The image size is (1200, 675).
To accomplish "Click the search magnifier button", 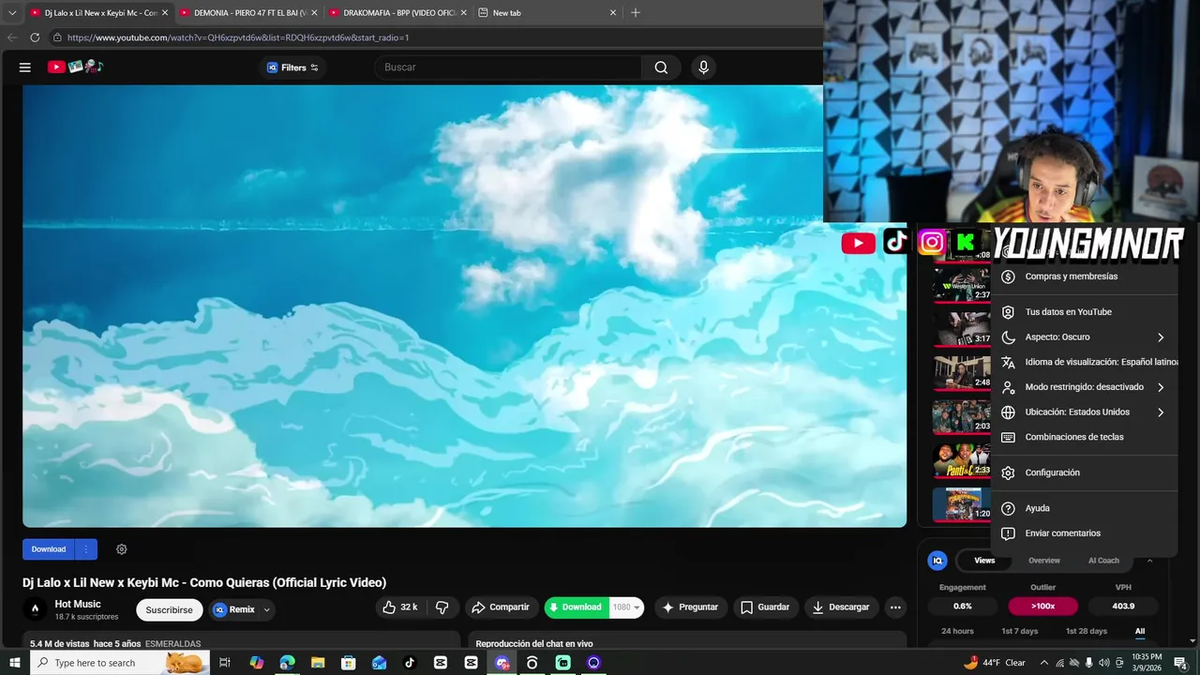I will coord(661,67).
